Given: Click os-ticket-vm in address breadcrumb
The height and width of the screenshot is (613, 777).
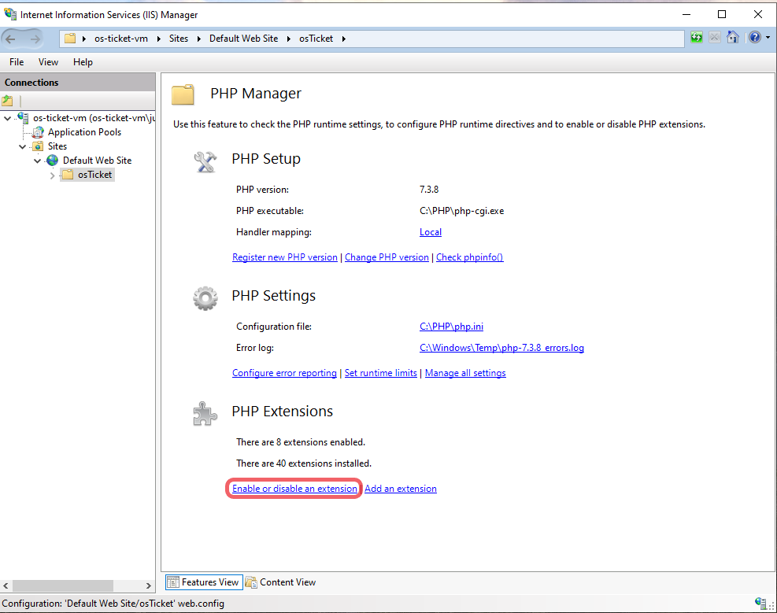Looking at the screenshot, I should click(x=121, y=39).
